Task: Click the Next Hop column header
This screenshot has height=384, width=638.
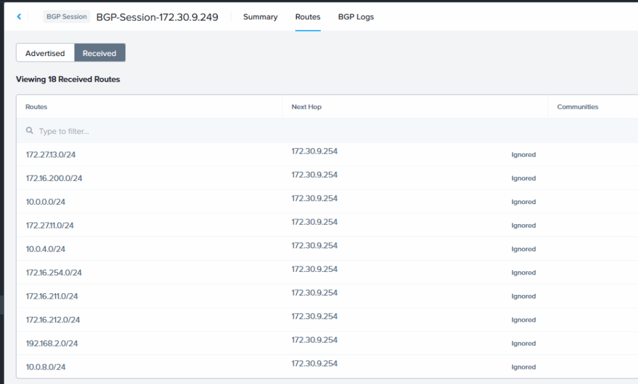Action: point(307,107)
